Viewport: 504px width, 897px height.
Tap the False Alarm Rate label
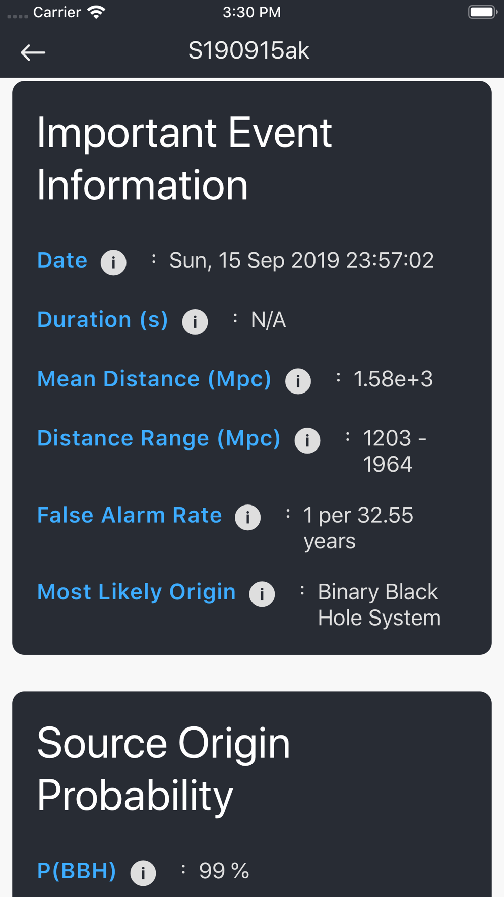pos(130,515)
